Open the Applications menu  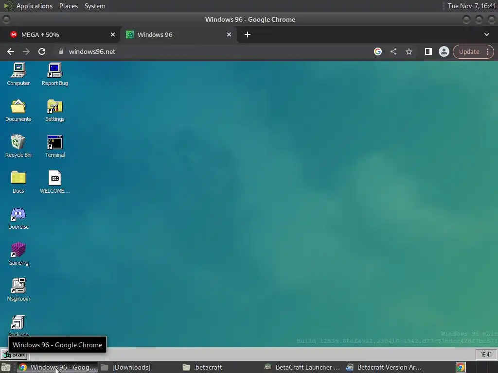click(x=35, y=6)
